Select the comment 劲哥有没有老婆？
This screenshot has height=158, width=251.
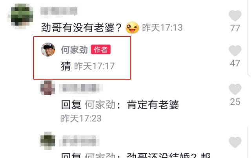click(x=81, y=28)
